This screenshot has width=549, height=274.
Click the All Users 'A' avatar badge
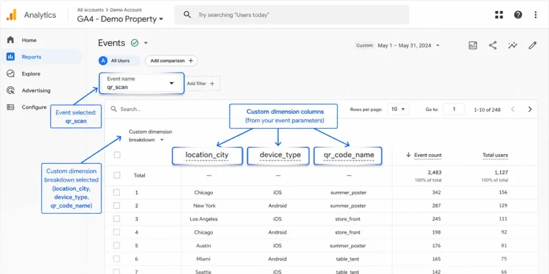click(x=103, y=60)
